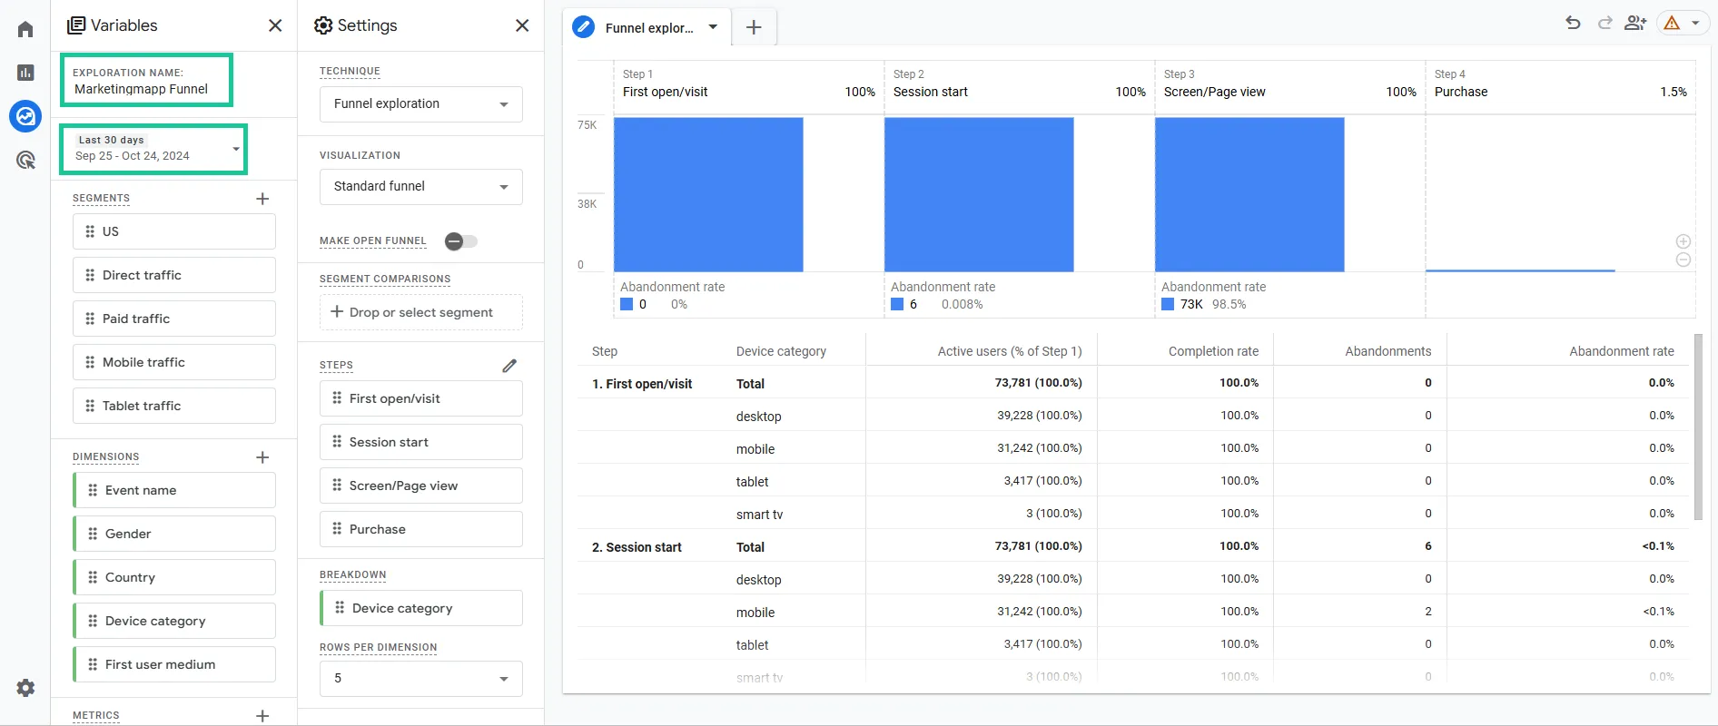This screenshot has height=726, width=1718.
Task: Open the Funnel exploration tab menu arrow
Action: coord(713,27)
